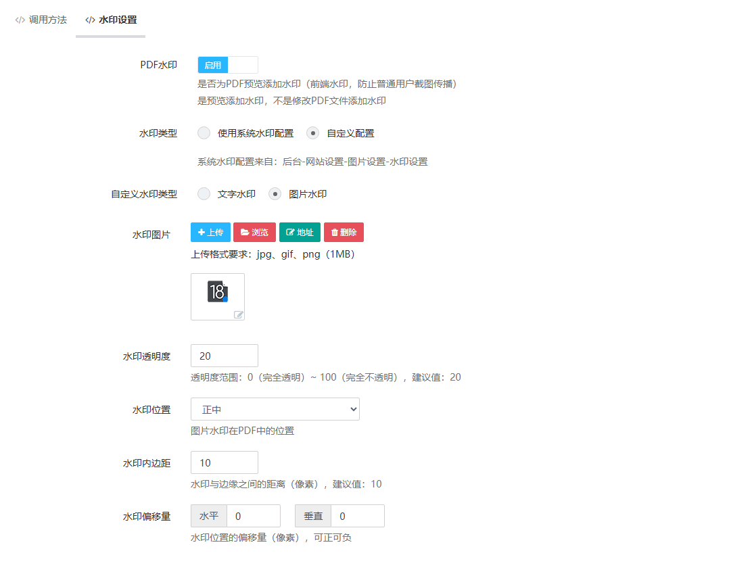Click the 删除 delete trash button
This screenshot has width=729, height=574.
[x=344, y=233]
